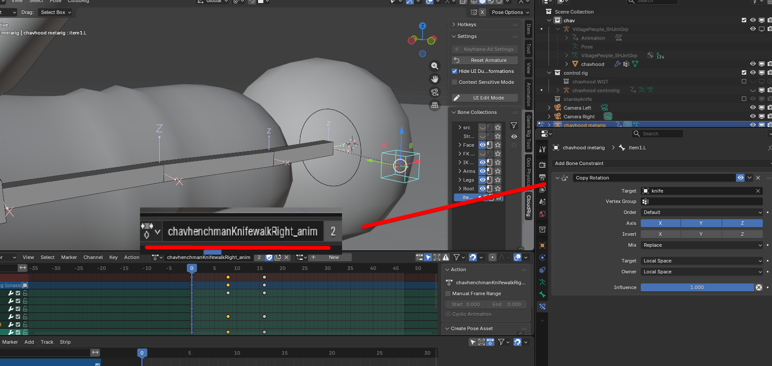Viewport: 772px width, 366px height.
Task: Hide the Face bone collection eye
Action: (482, 145)
